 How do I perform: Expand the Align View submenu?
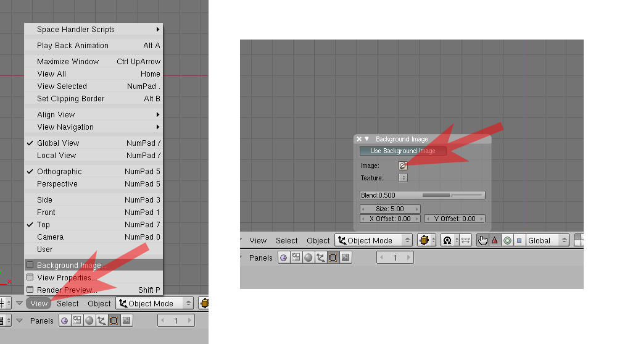coord(94,115)
